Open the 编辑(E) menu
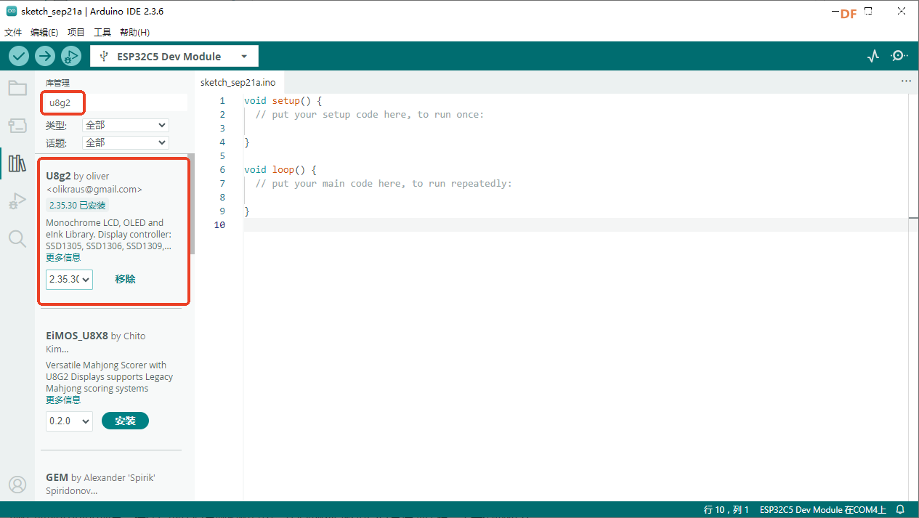The height and width of the screenshot is (518, 919). click(44, 33)
